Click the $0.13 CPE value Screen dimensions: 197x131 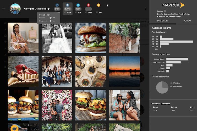pyautogui.click(x=192, y=107)
